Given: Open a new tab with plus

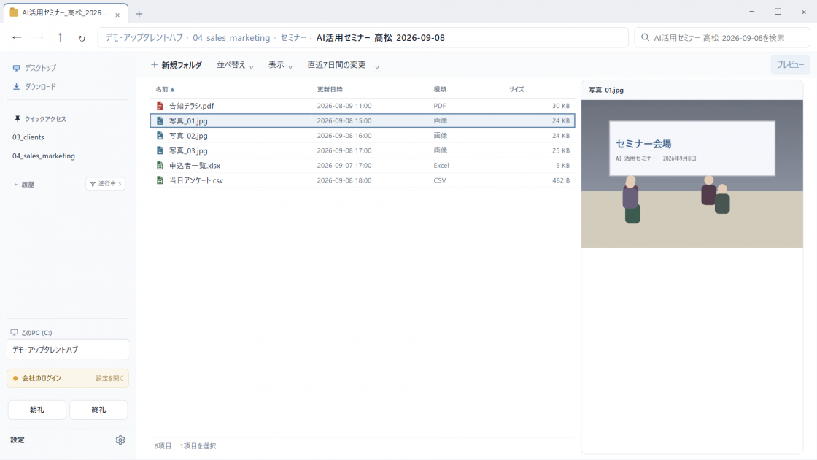Looking at the screenshot, I should pos(139,14).
